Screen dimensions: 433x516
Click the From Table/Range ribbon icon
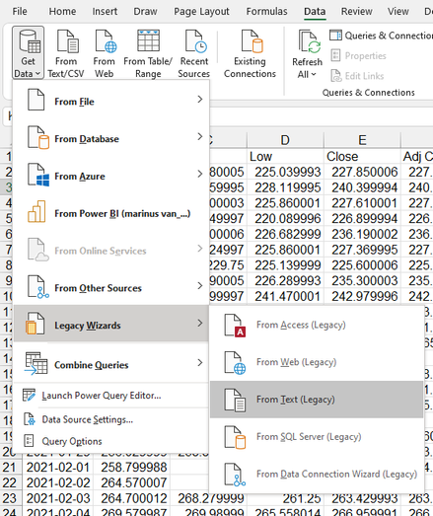(x=148, y=53)
